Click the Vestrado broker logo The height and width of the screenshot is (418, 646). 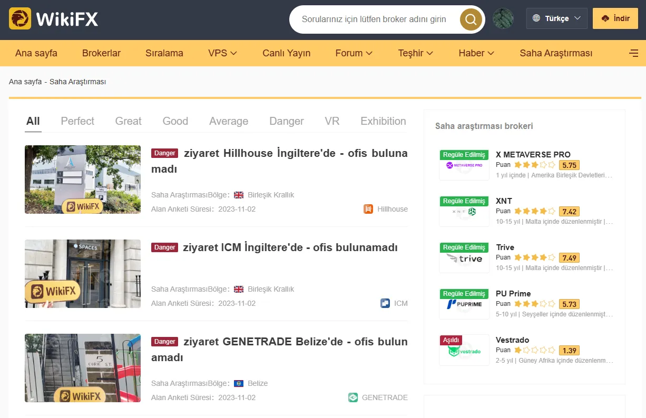[464, 350]
